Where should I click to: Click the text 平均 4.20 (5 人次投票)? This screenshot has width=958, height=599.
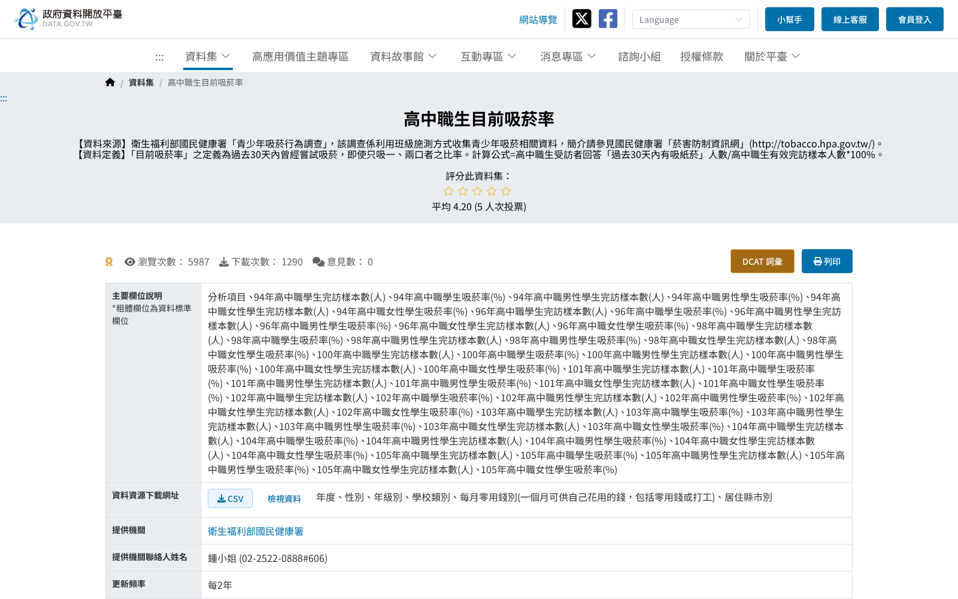(479, 207)
